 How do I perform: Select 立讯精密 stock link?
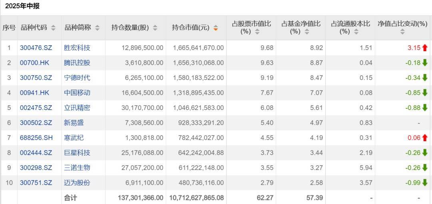pos(77,108)
